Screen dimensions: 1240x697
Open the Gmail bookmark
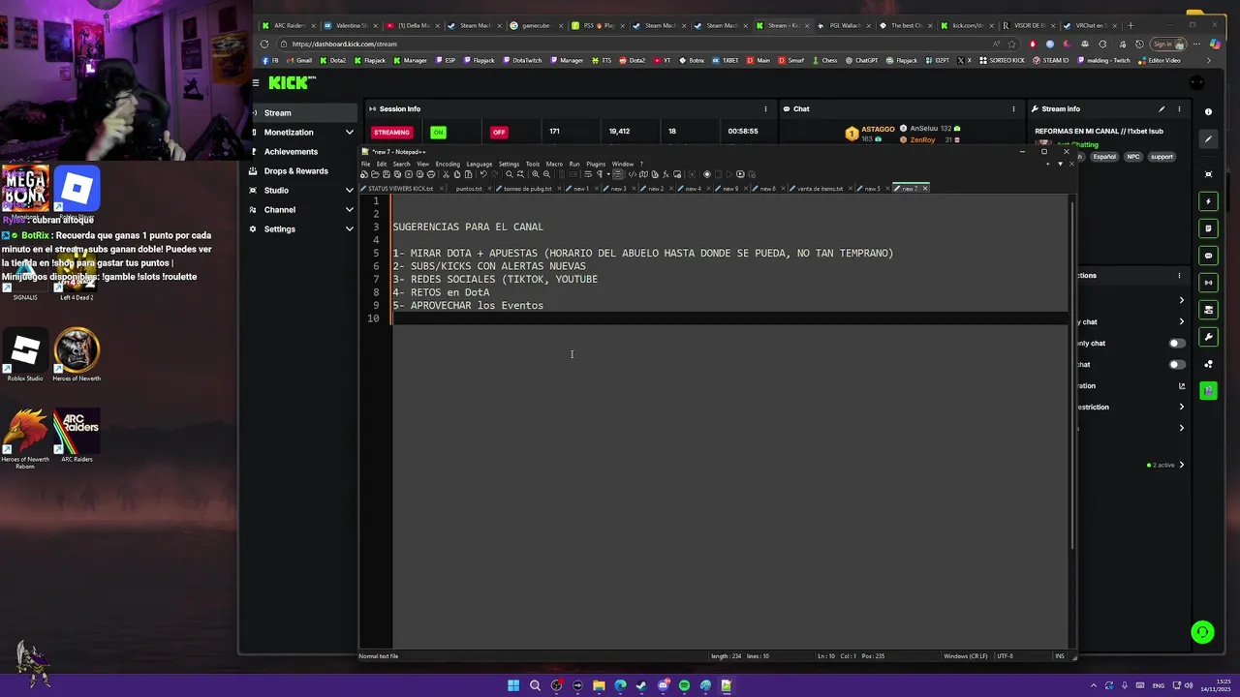coord(298,60)
